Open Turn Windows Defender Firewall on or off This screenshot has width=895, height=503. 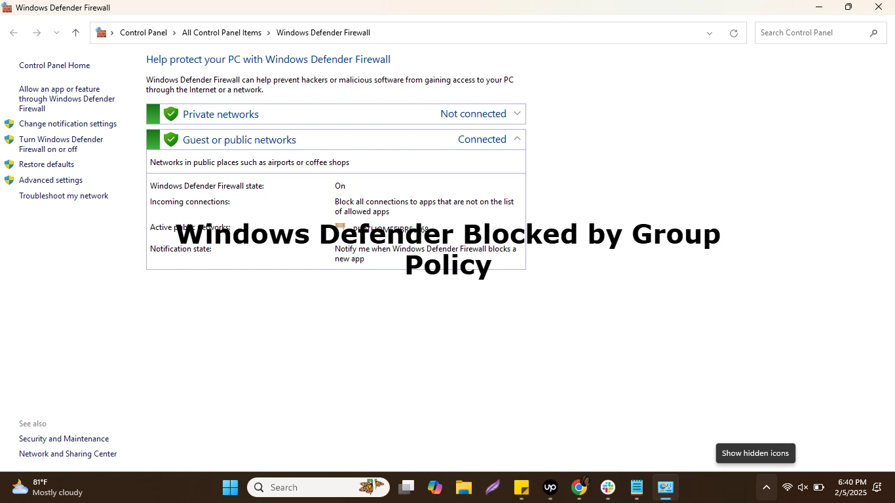[61, 144]
